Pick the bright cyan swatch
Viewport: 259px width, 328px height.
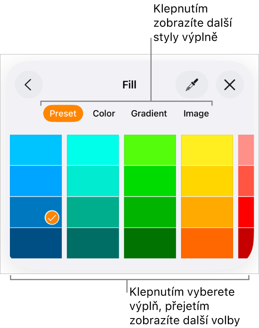[93, 150]
